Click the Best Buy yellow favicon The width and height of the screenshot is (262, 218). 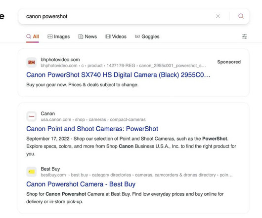[32, 172]
